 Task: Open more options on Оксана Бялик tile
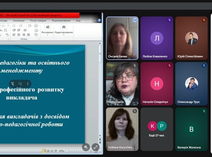pyautogui.click(x=135, y=20)
